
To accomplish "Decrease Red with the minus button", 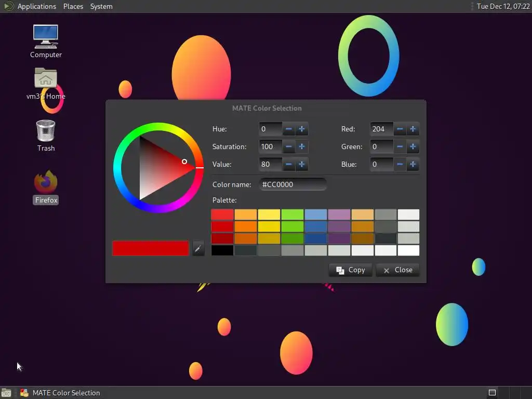I will pyautogui.click(x=400, y=129).
